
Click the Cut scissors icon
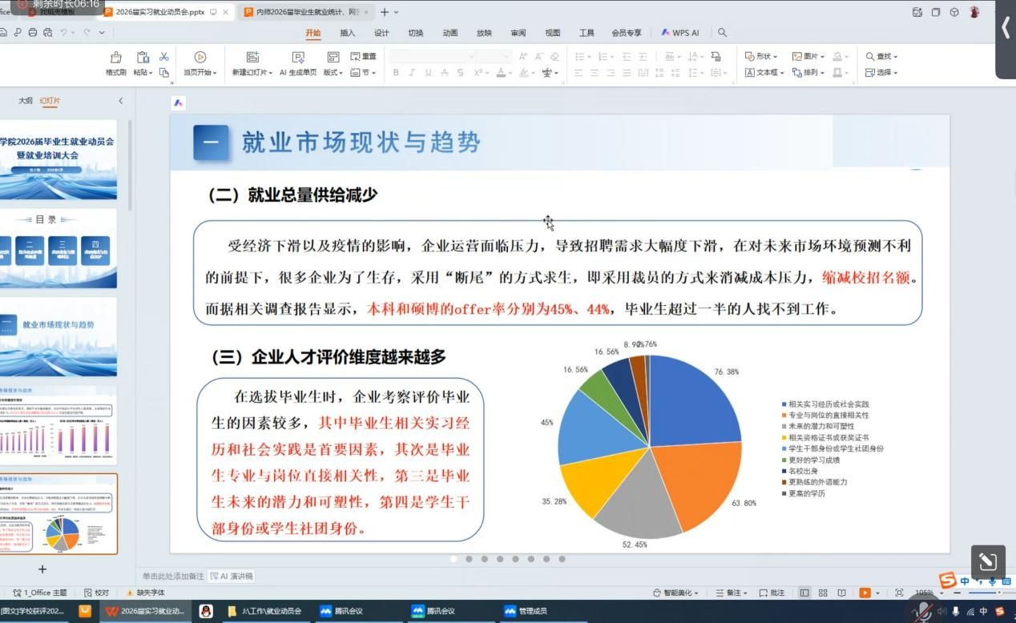coord(164,57)
